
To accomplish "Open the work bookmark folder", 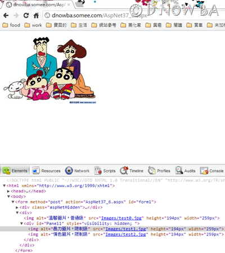I will [33, 25].
